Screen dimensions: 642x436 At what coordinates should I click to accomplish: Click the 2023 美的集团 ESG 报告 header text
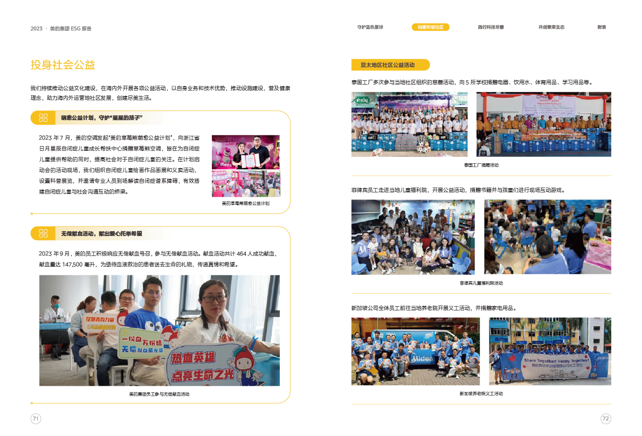point(61,29)
